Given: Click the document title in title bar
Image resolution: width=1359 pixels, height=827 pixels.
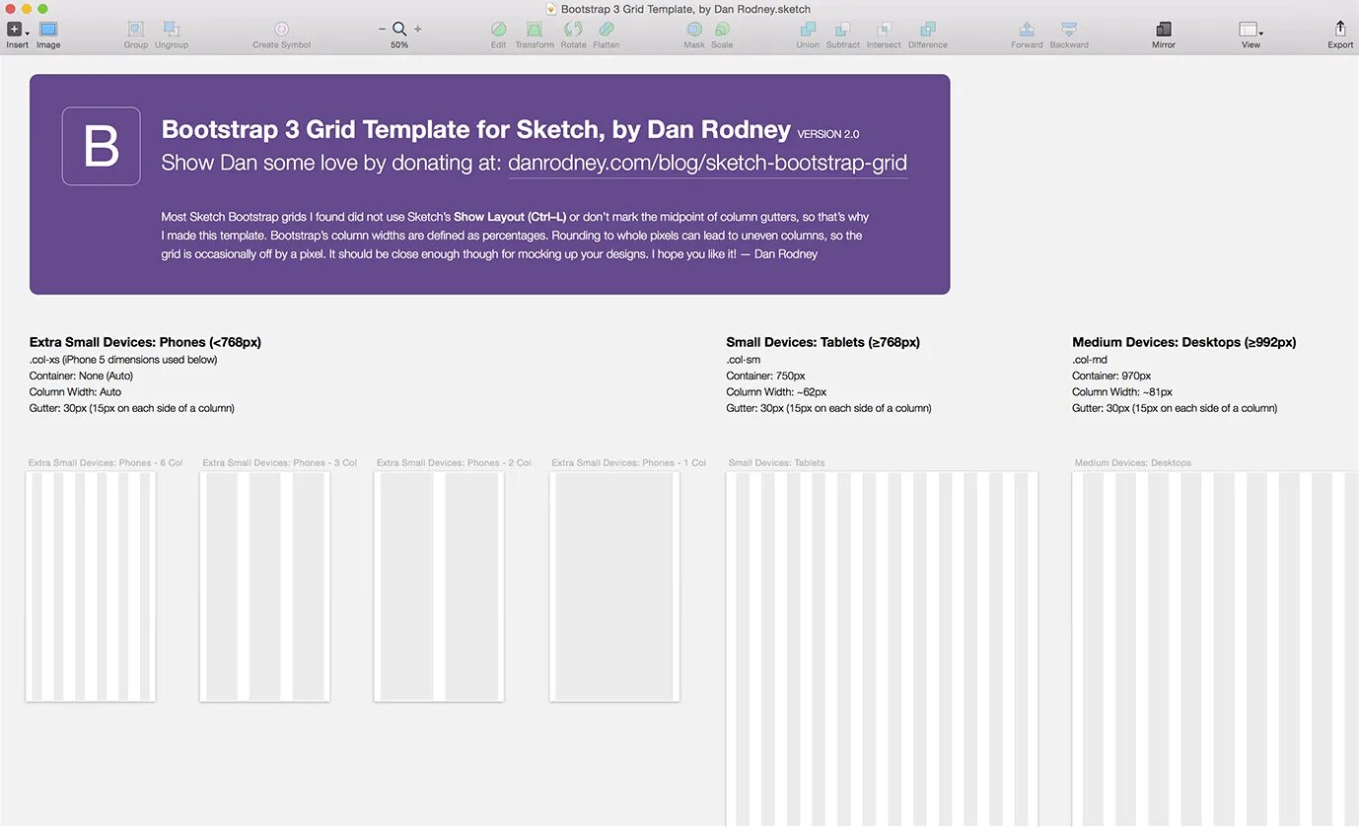Looking at the screenshot, I should (x=685, y=9).
